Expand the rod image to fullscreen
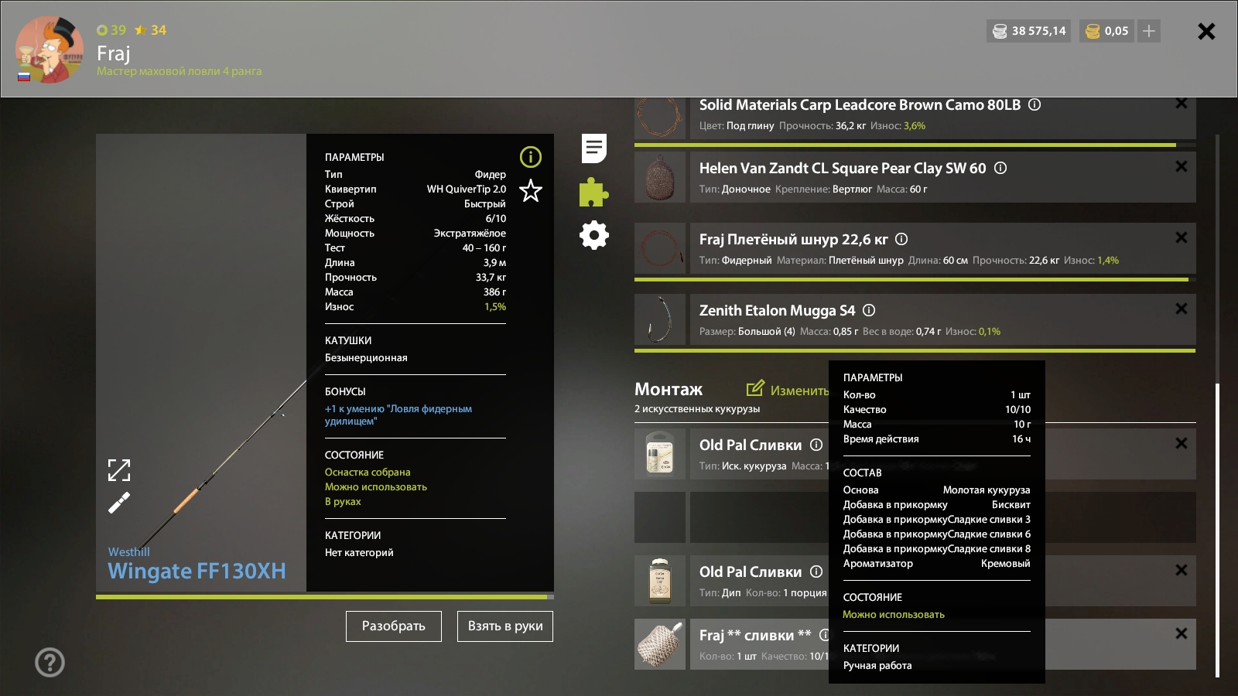Viewport: 1238px width, 696px height. (119, 470)
